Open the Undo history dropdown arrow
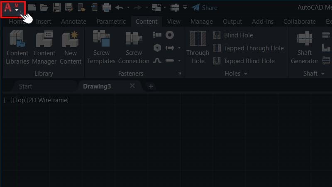 (128, 7)
